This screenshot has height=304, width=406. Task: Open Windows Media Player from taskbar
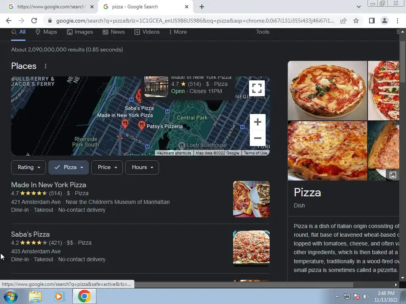coord(59,296)
